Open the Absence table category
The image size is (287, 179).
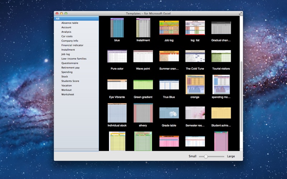70,23
